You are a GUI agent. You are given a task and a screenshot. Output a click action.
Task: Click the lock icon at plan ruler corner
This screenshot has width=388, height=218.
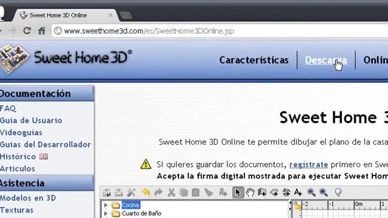[297, 206]
